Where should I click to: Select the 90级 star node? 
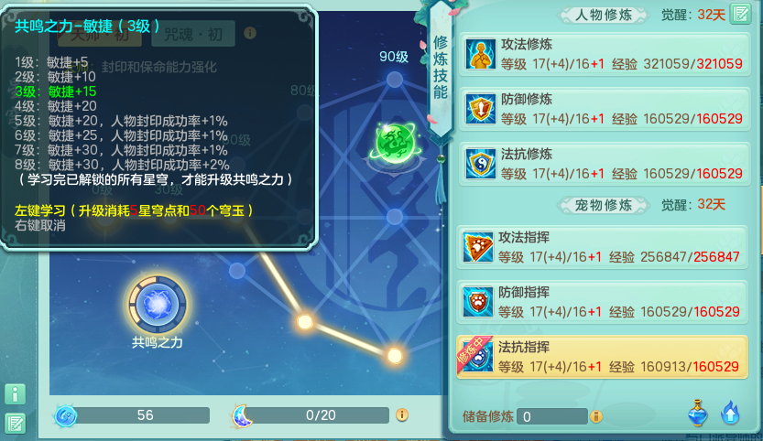click(x=395, y=80)
